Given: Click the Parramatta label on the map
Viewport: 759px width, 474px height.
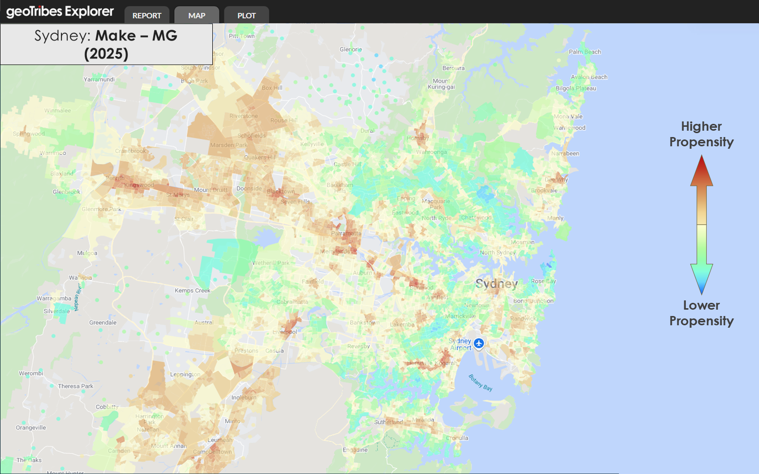Looking at the screenshot, I should [x=347, y=233].
